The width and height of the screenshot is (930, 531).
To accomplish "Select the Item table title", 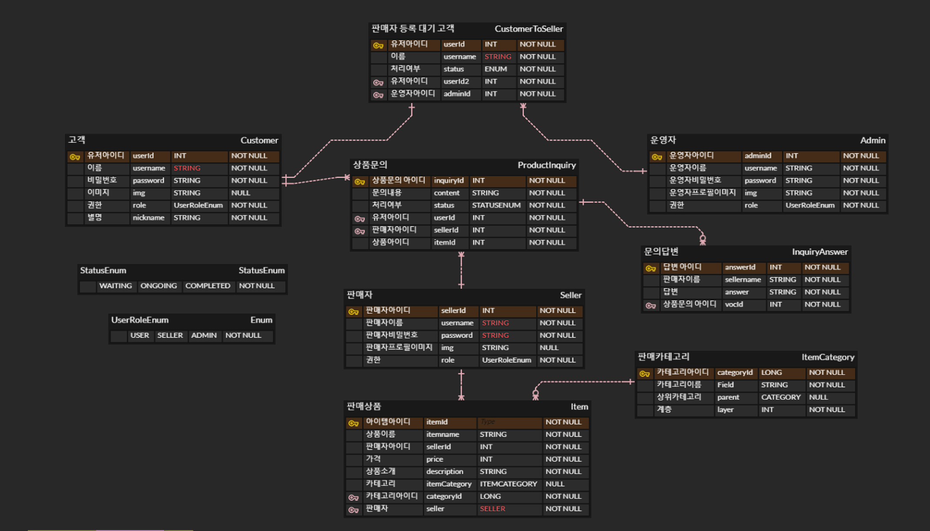I will click(579, 406).
